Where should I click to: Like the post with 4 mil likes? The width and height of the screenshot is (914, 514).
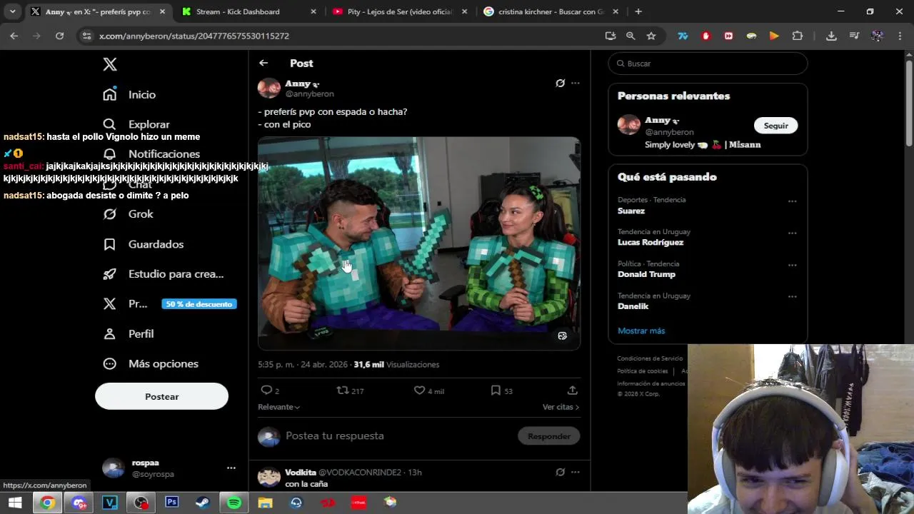pyautogui.click(x=420, y=390)
